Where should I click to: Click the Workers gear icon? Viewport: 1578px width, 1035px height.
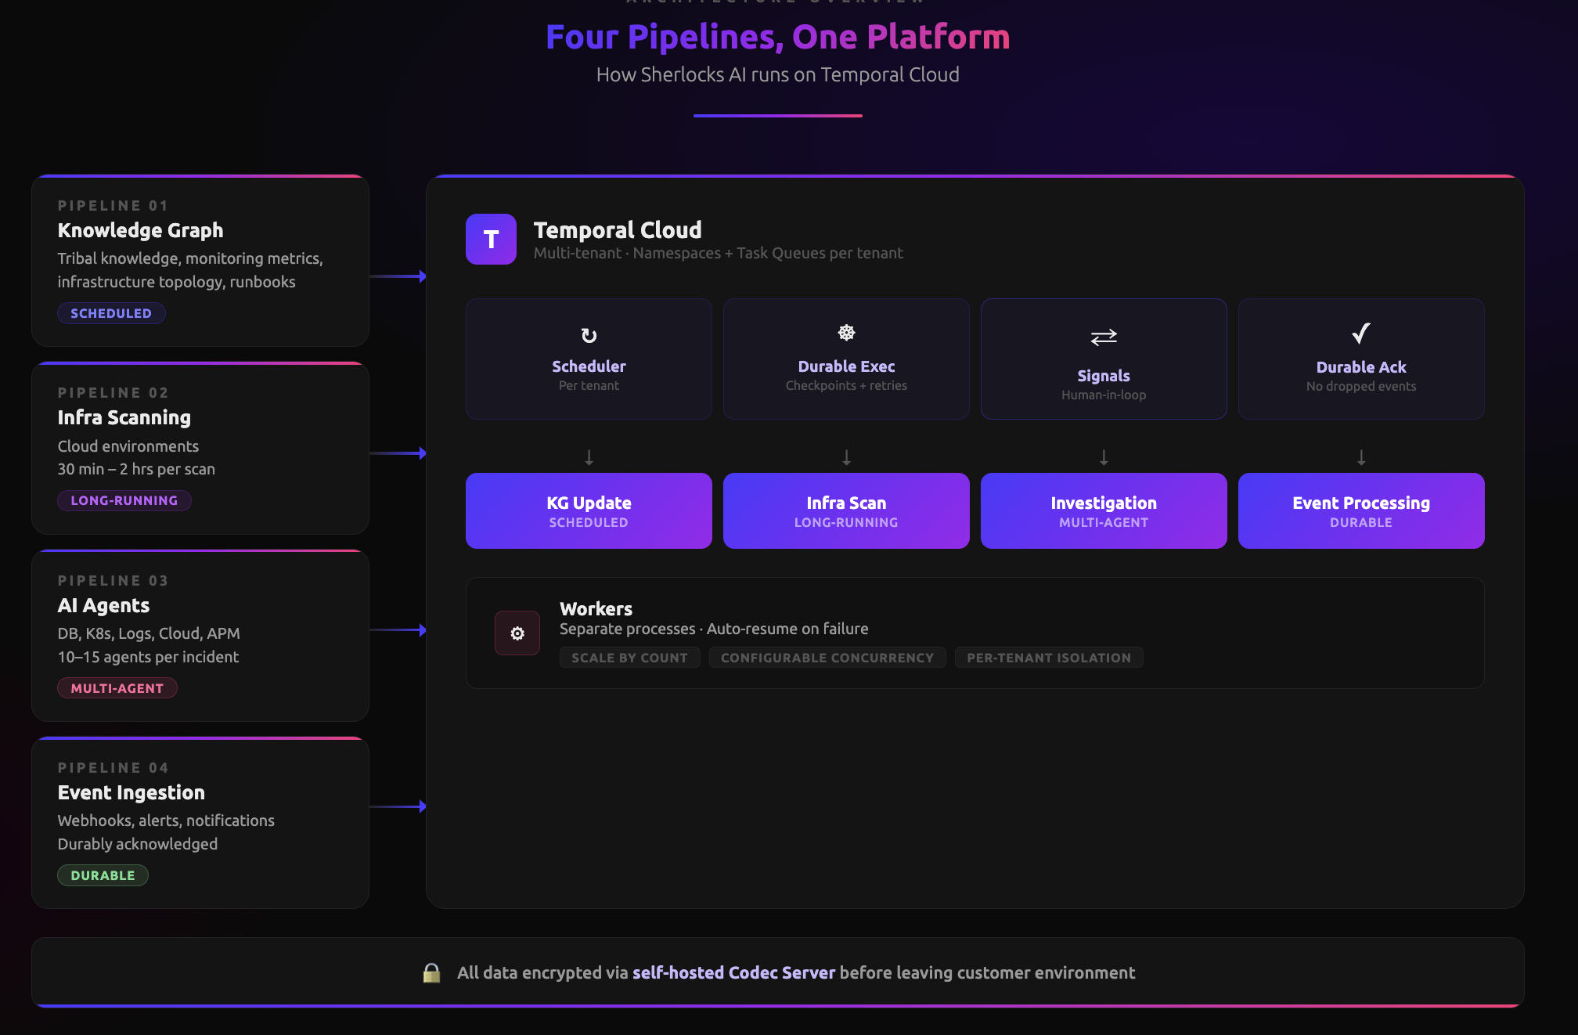[x=517, y=633]
